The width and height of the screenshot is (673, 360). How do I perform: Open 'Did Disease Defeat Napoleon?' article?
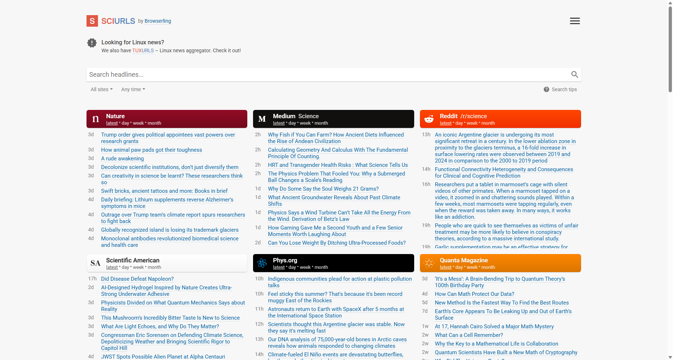[x=137, y=279]
